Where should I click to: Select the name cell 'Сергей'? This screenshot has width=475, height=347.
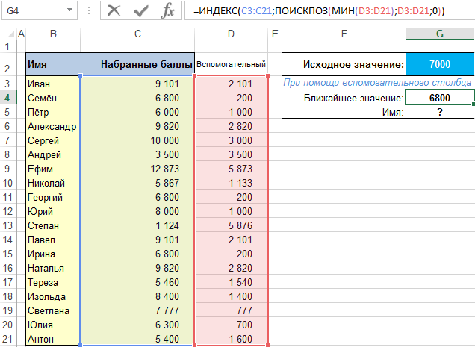53,140
